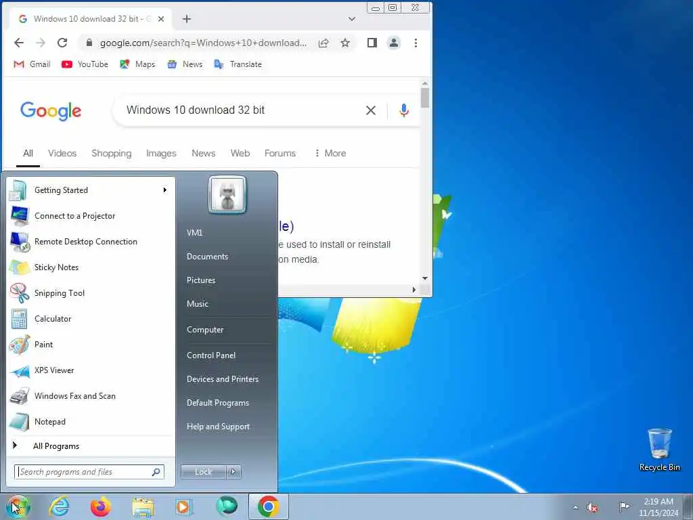
Task: Click Search programs and files box
Action: coord(89,472)
